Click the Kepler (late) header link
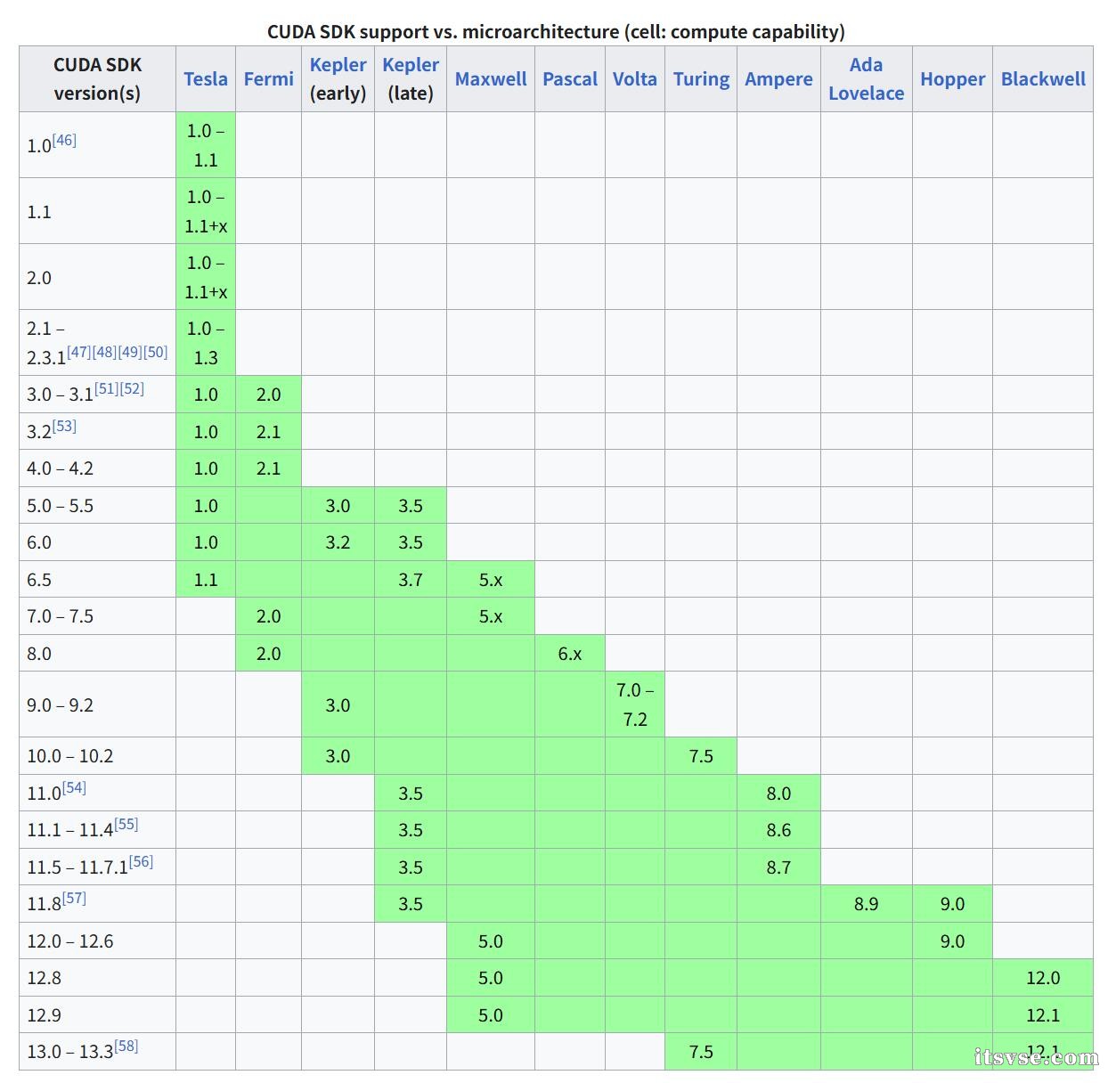Viewport: 1108px width, 1083px height. click(x=411, y=65)
